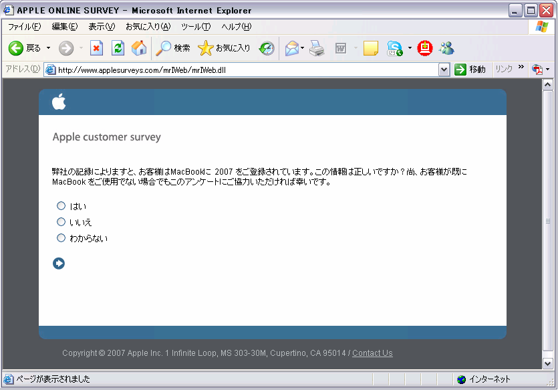This screenshot has height=390, width=558.
Task: Click the Apple logo in survey header
Action: click(59, 102)
